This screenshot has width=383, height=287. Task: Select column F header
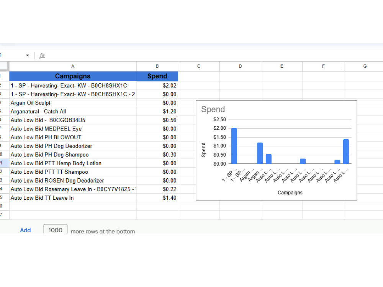coord(323,66)
